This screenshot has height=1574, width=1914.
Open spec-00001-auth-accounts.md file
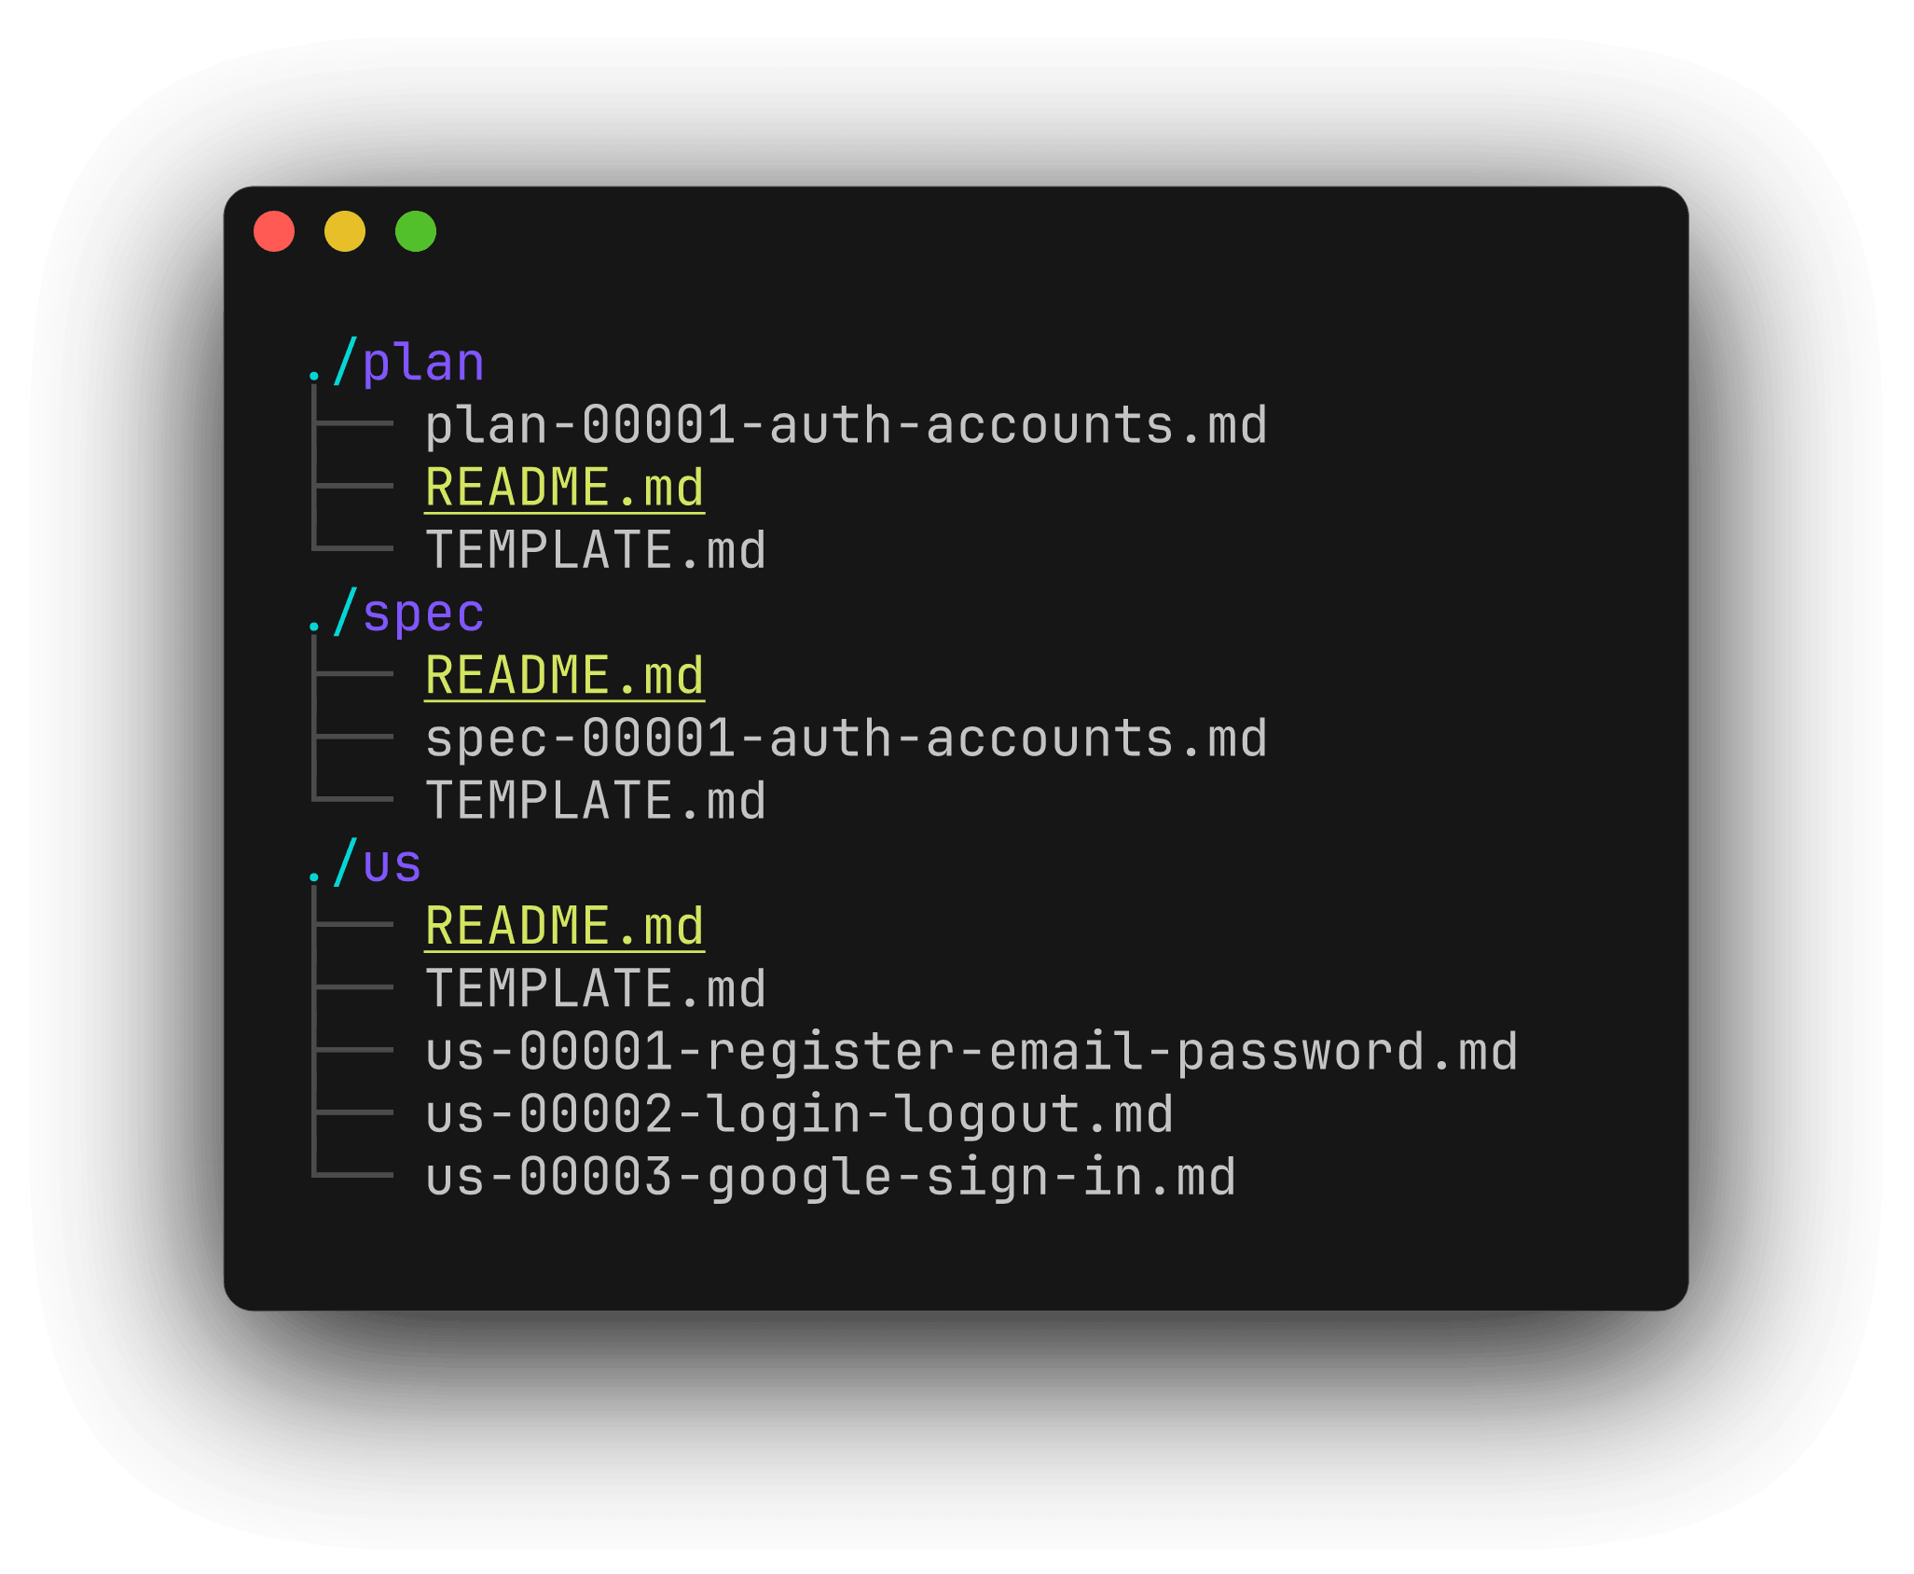(x=847, y=739)
